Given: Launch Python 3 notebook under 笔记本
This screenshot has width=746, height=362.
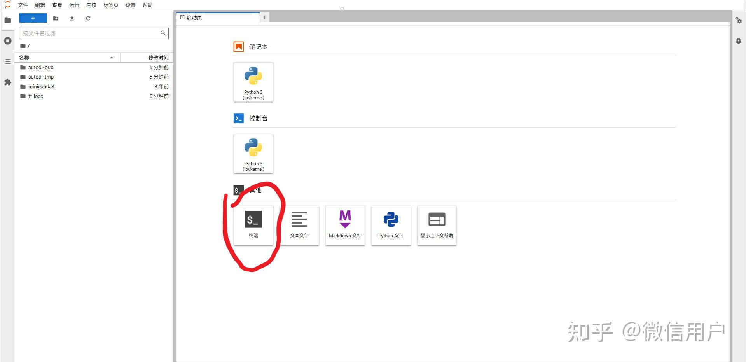Looking at the screenshot, I should 253,82.
